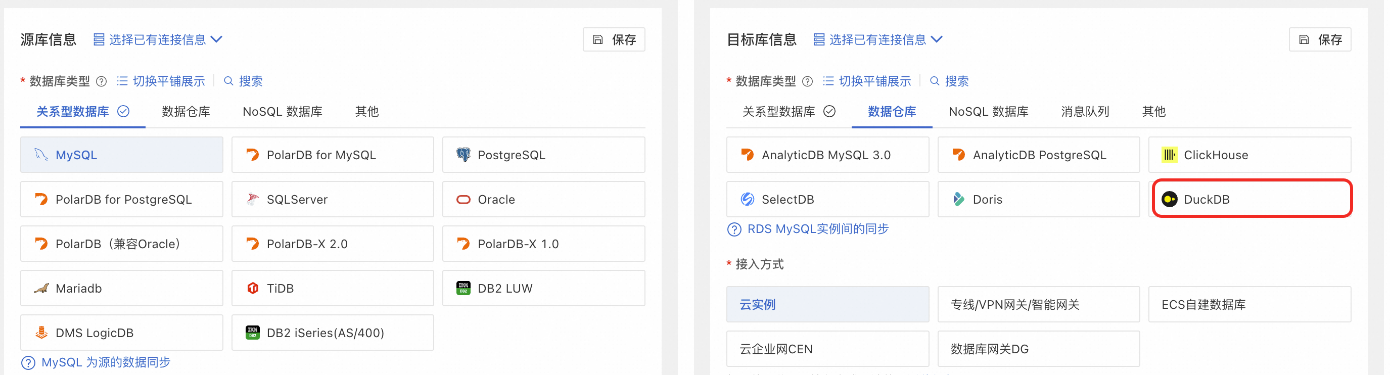Click the DuckDB logo icon

point(1169,199)
